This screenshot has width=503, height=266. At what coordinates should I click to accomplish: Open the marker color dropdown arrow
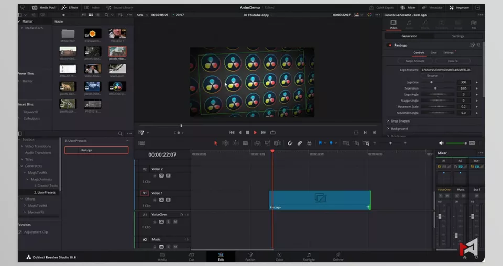336,143
